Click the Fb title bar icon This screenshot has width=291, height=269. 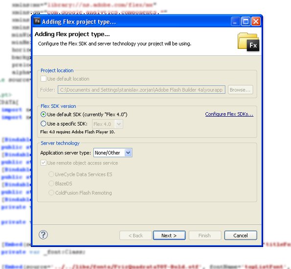pyautogui.click(x=37, y=21)
